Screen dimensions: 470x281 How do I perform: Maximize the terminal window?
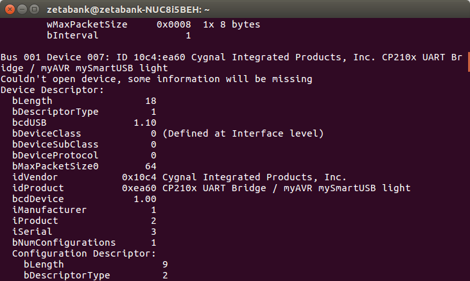tap(35, 9)
